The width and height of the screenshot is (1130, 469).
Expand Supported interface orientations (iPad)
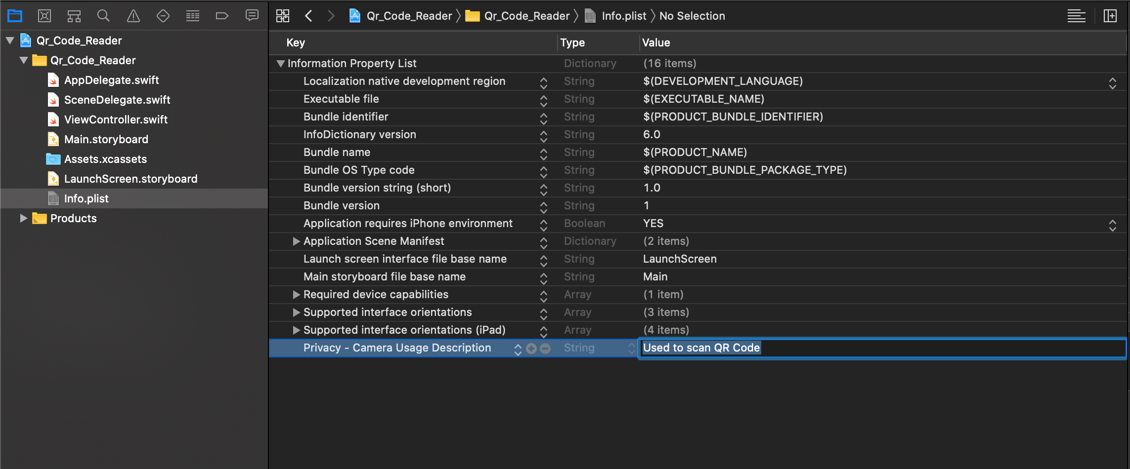(296, 330)
